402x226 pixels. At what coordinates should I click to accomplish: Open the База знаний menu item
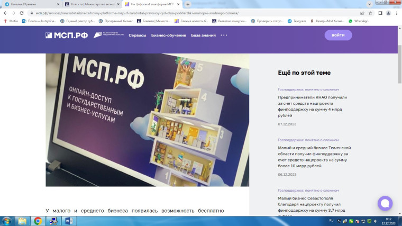point(203,35)
